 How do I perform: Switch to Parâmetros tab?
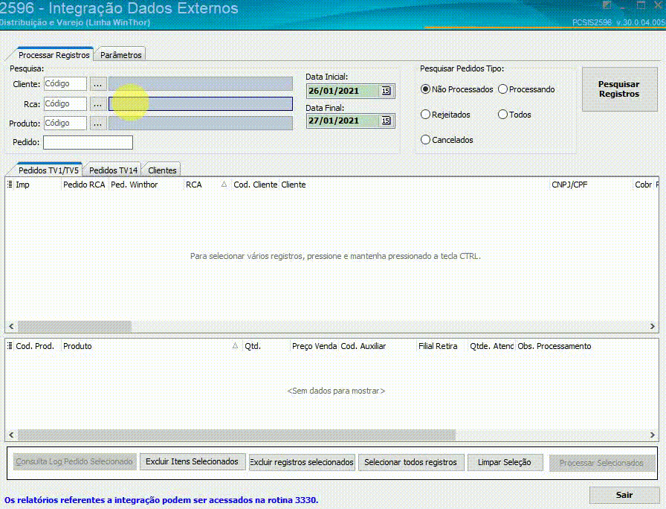point(121,55)
